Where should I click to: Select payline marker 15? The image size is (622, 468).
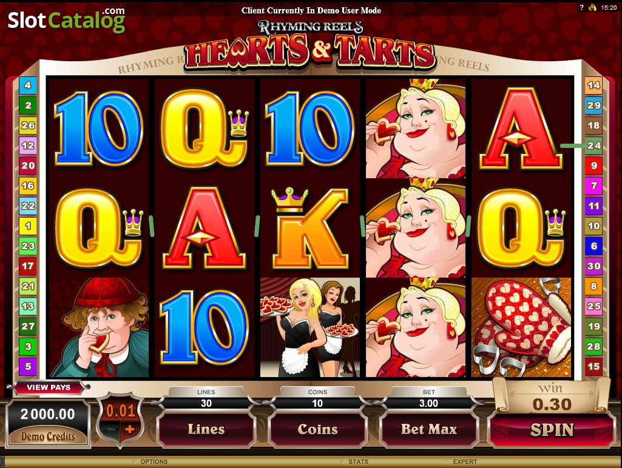point(593,367)
